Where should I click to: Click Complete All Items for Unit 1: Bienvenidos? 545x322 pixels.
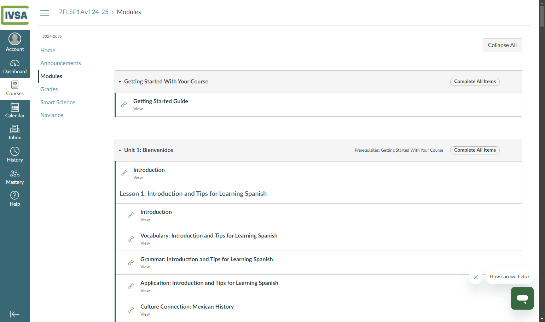click(475, 150)
